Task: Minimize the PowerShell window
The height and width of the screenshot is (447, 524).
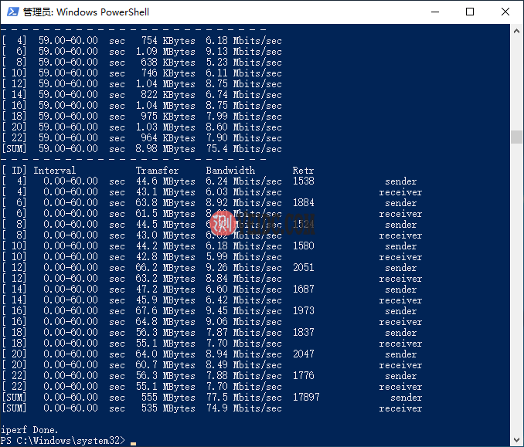Action: pyautogui.click(x=435, y=12)
